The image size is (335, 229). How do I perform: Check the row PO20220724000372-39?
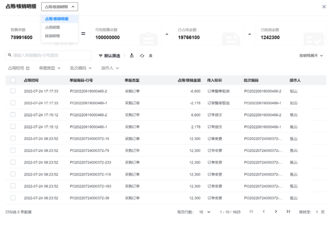(x=13, y=198)
